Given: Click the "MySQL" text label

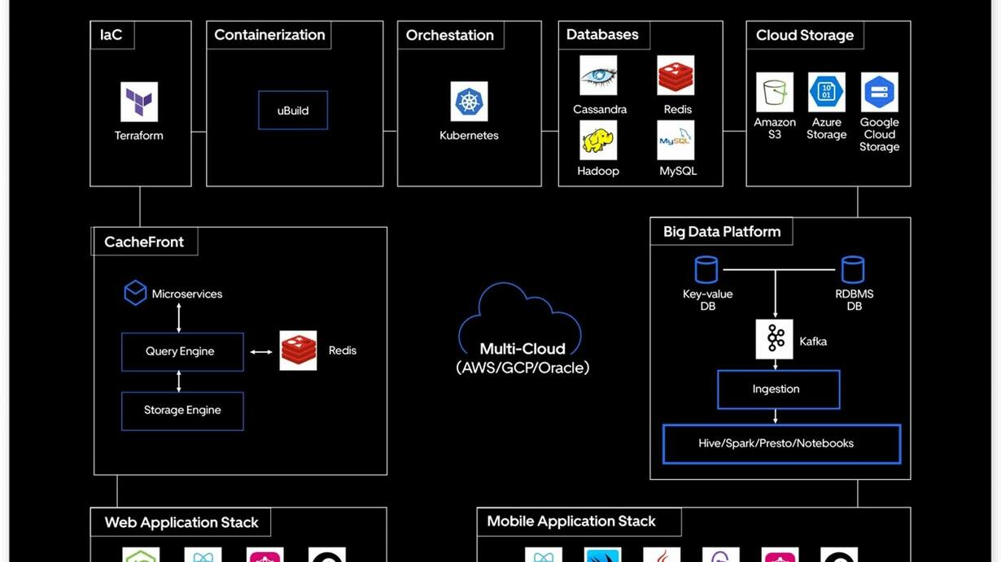Looking at the screenshot, I should [678, 171].
